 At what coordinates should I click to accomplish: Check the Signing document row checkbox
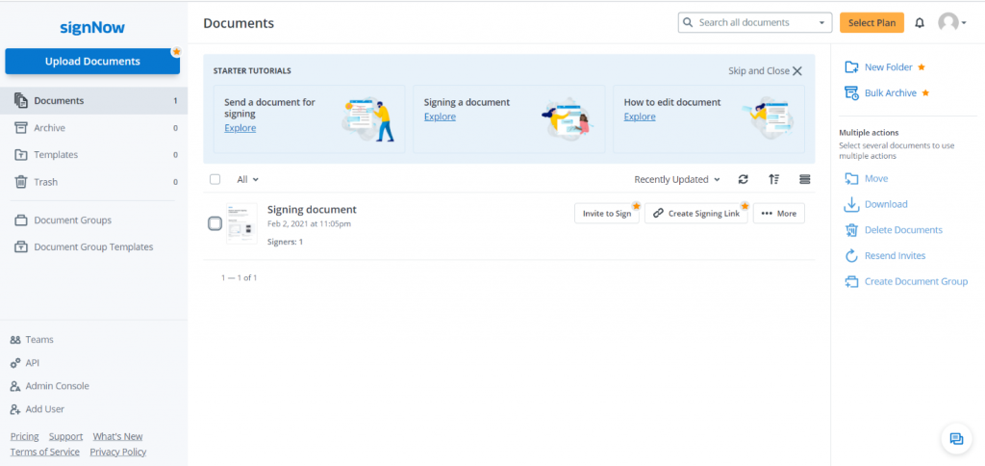(x=215, y=223)
